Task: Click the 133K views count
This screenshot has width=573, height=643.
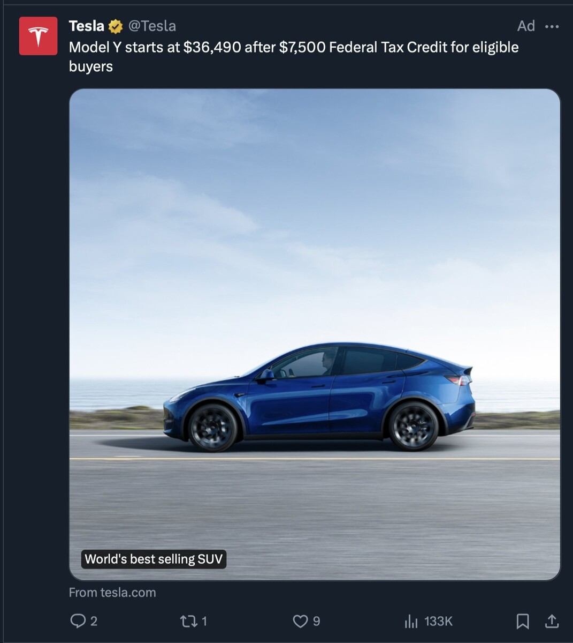Action: pyautogui.click(x=438, y=621)
